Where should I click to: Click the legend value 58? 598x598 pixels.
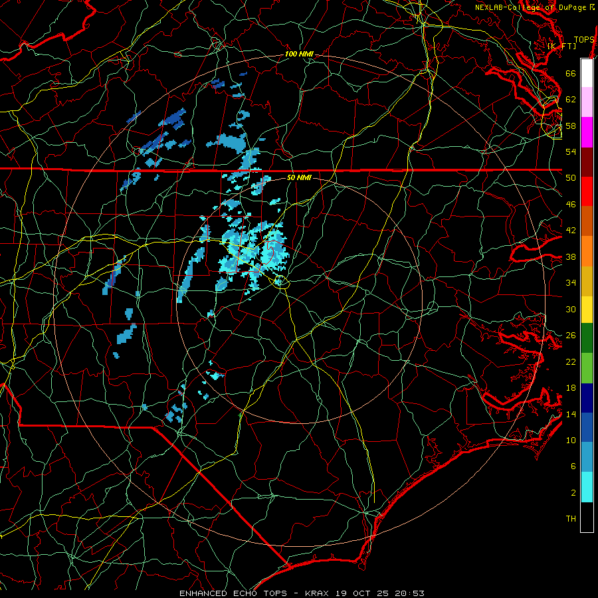tap(571, 126)
